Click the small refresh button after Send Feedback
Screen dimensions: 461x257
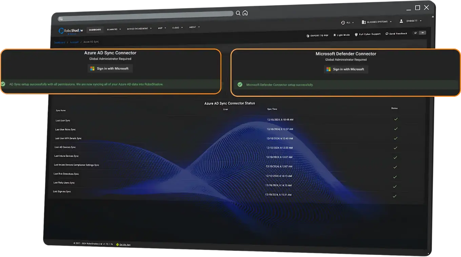click(x=416, y=33)
